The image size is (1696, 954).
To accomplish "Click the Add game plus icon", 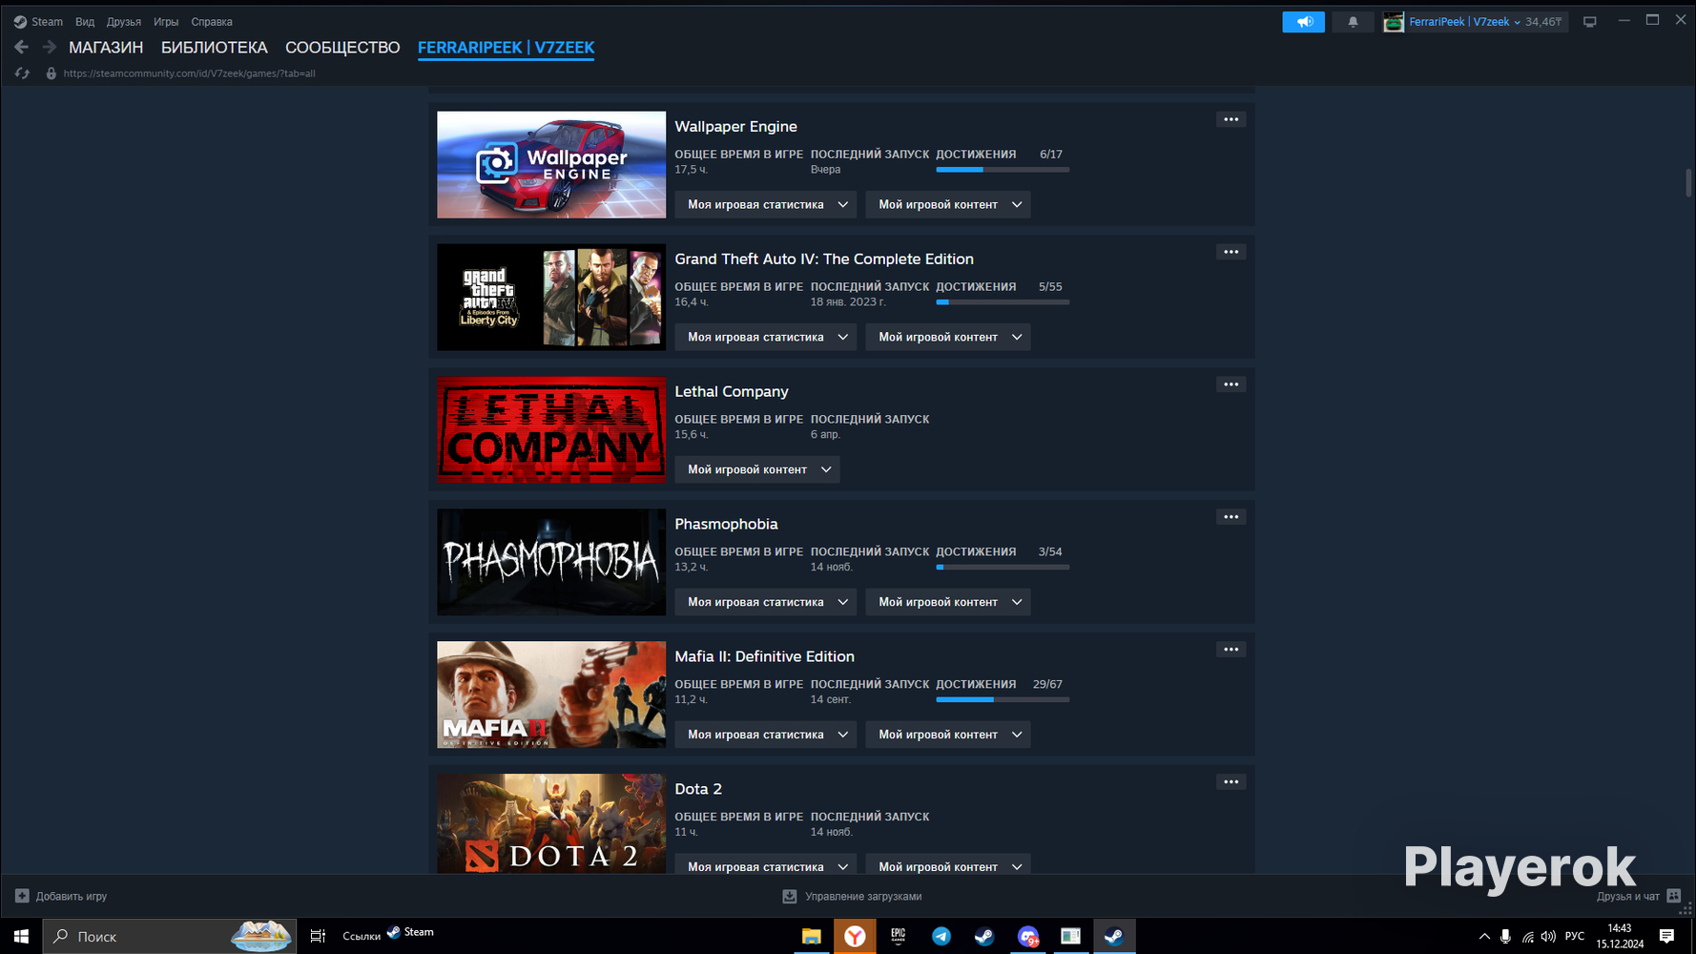I will coord(22,896).
